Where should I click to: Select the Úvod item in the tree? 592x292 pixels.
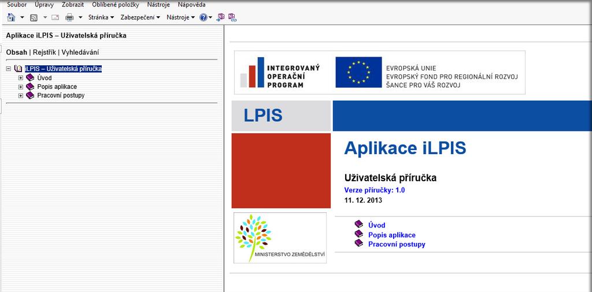45,77
